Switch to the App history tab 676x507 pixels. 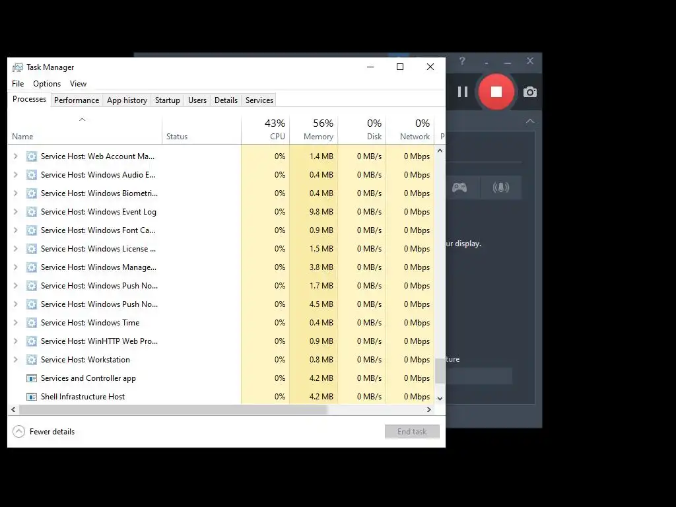[x=127, y=100]
